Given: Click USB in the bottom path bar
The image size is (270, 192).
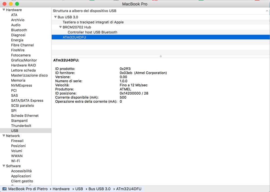Looking at the screenshot, I should 79,189.
